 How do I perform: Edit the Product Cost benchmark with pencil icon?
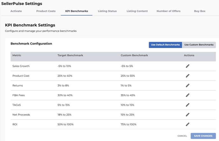click(x=187, y=76)
